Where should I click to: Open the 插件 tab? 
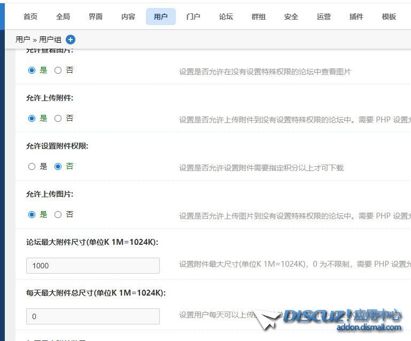pyautogui.click(x=356, y=17)
